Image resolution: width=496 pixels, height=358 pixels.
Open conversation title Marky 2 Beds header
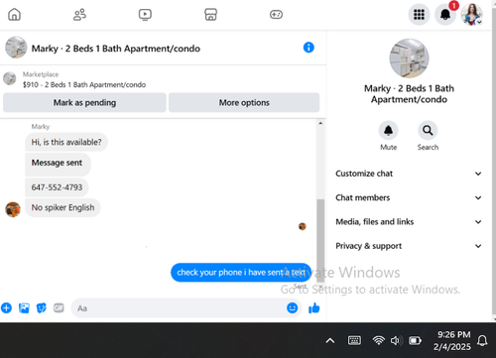116,49
